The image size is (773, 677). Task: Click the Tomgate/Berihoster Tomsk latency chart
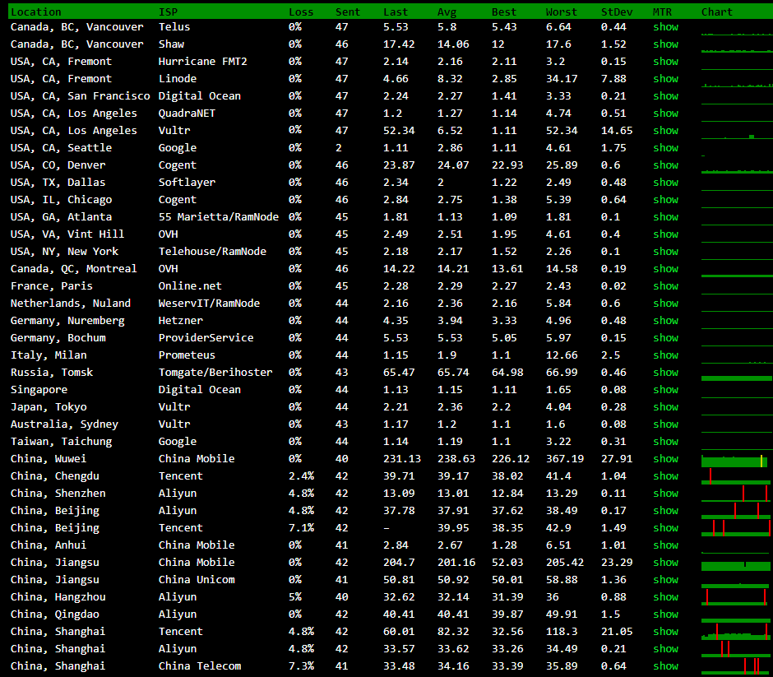coord(736,378)
